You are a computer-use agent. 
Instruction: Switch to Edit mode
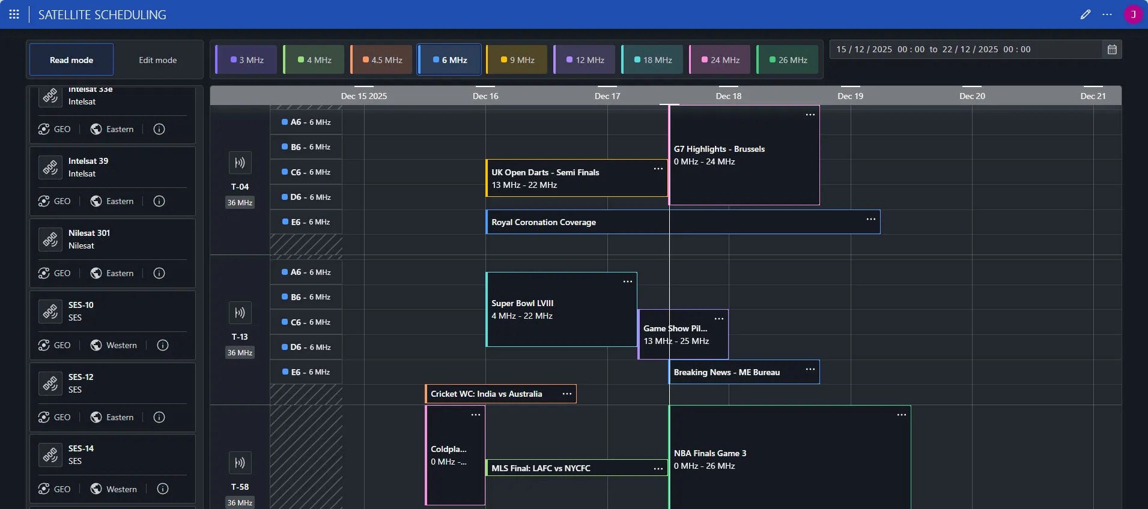[x=158, y=59]
